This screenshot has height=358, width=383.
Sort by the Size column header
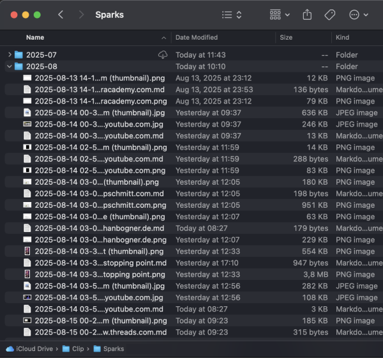pyautogui.click(x=286, y=38)
